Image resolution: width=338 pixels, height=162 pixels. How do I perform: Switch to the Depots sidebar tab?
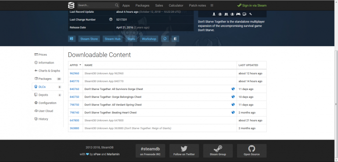pyautogui.click(x=48, y=95)
